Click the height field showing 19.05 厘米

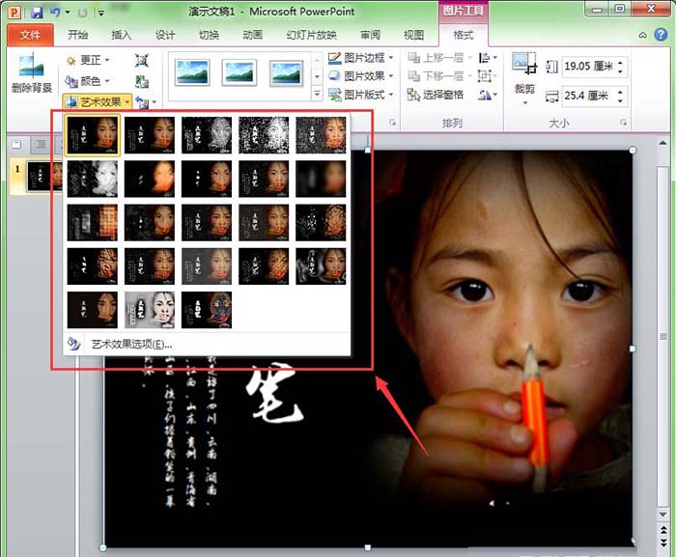click(x=588, y=67)
